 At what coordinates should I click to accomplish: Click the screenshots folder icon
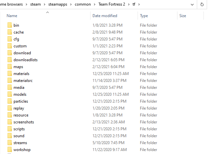pyautogui.click(x=9, y=122)
